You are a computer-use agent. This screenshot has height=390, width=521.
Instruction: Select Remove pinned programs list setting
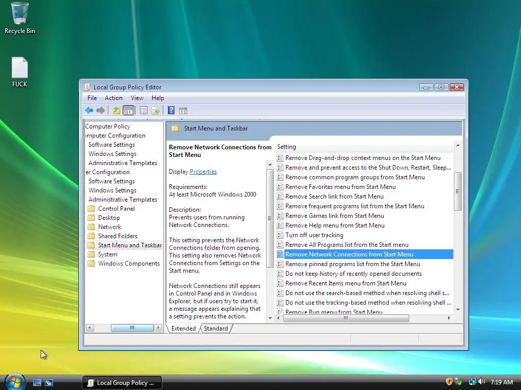click(x=353, y=264)
